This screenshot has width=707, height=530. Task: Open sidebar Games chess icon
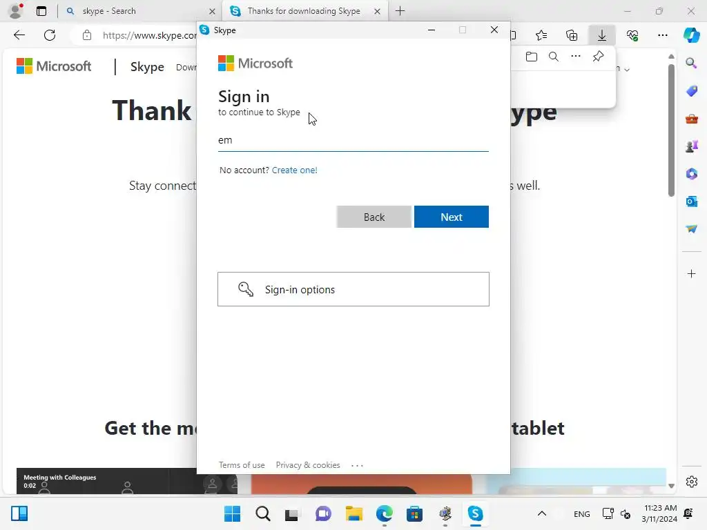(691, 146)
